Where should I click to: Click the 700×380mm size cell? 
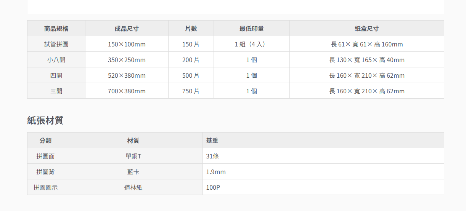(x=127, y=91)
